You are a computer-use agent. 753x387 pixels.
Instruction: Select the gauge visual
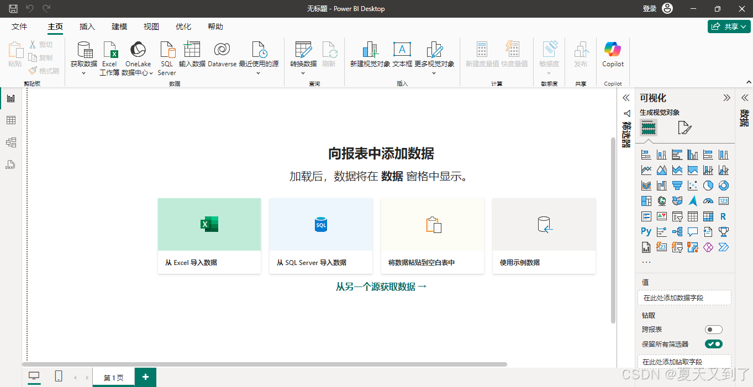point(708,201)
